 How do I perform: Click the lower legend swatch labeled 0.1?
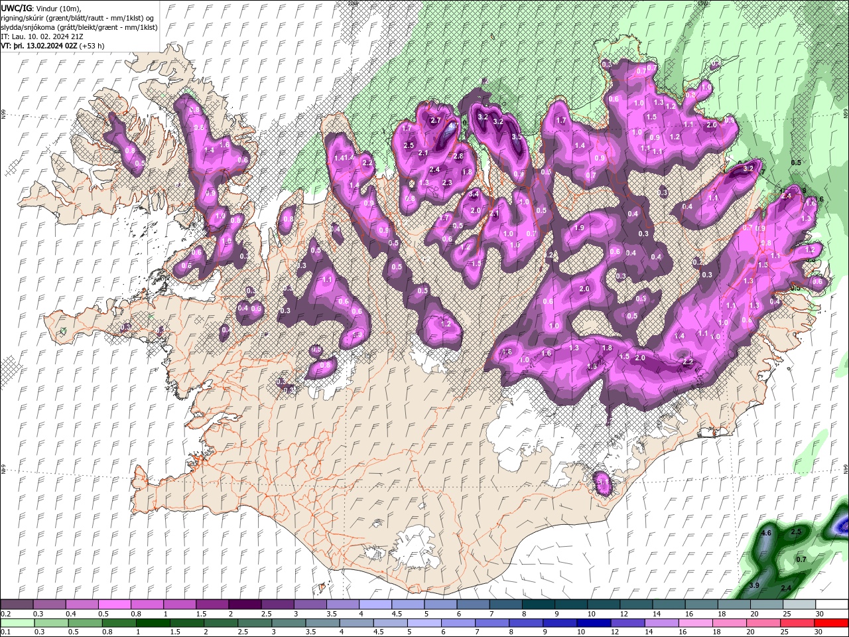17,623
